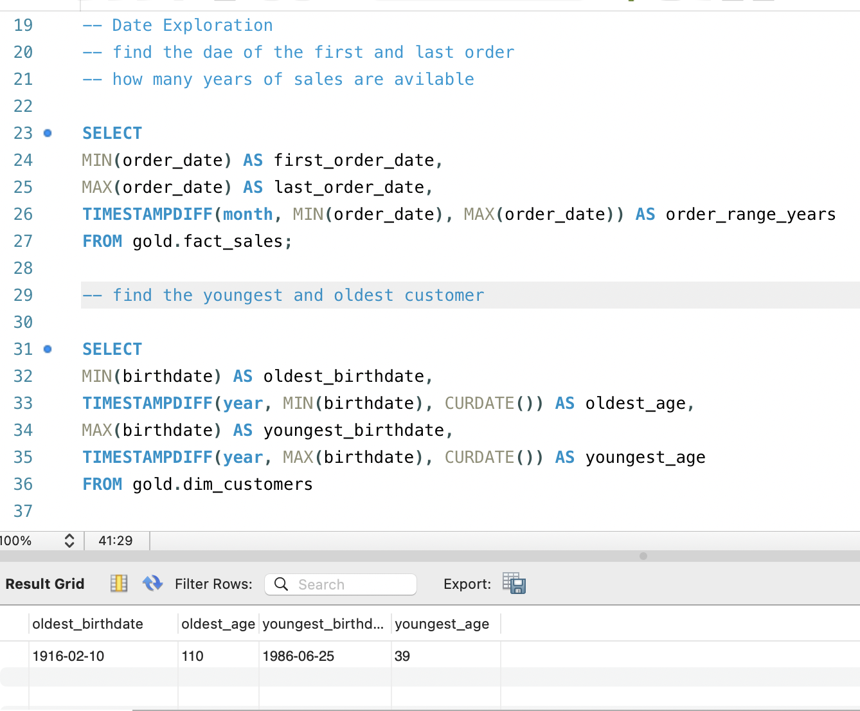Image resolution: width=860 pixels, height=711 pixels.
Task: Select the cell containing 1916-02-10
Action: point(68,656)
